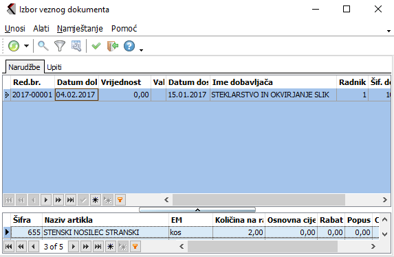394x257 pixels.
Task: Open the toolbar overflow arrow beside help
Action: [x=141, y=50]
